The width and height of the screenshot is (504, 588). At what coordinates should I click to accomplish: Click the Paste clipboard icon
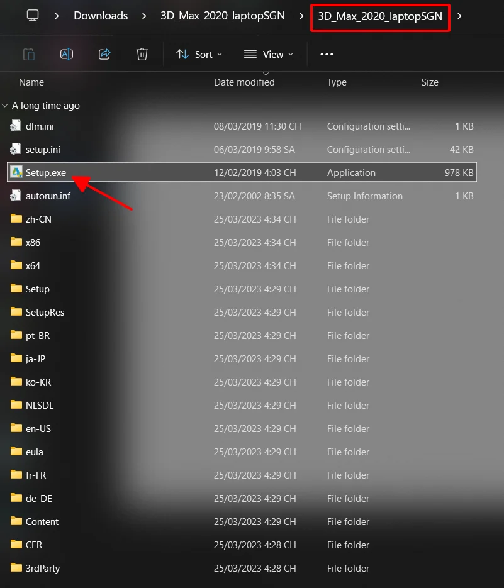coord(29,54)
